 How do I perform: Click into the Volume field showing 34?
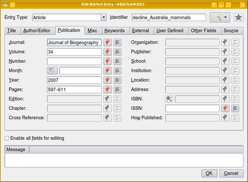(x=74, y=52)
